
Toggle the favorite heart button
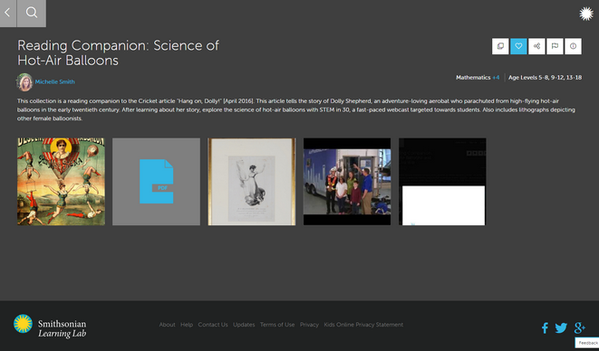518,46
